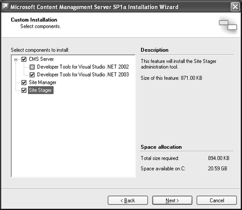Proceed with the Next button

click(172, 200)
